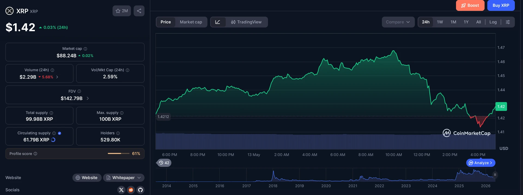The width and height of the screenshot is (523, 195).
Task: Click the 1.4212 baseline price label
Action: pos(163,117)
